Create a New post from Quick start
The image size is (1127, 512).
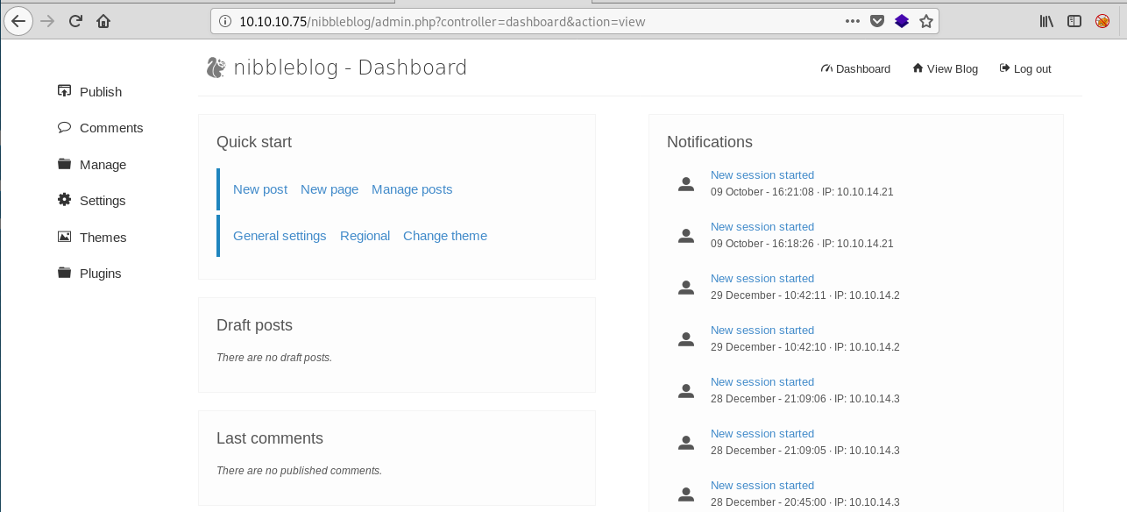click(x=260, y=189)
